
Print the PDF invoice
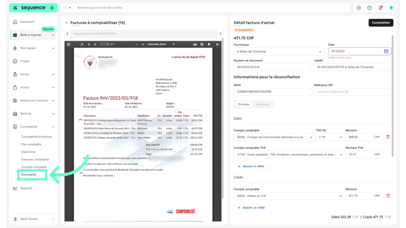tap(195, 44)
